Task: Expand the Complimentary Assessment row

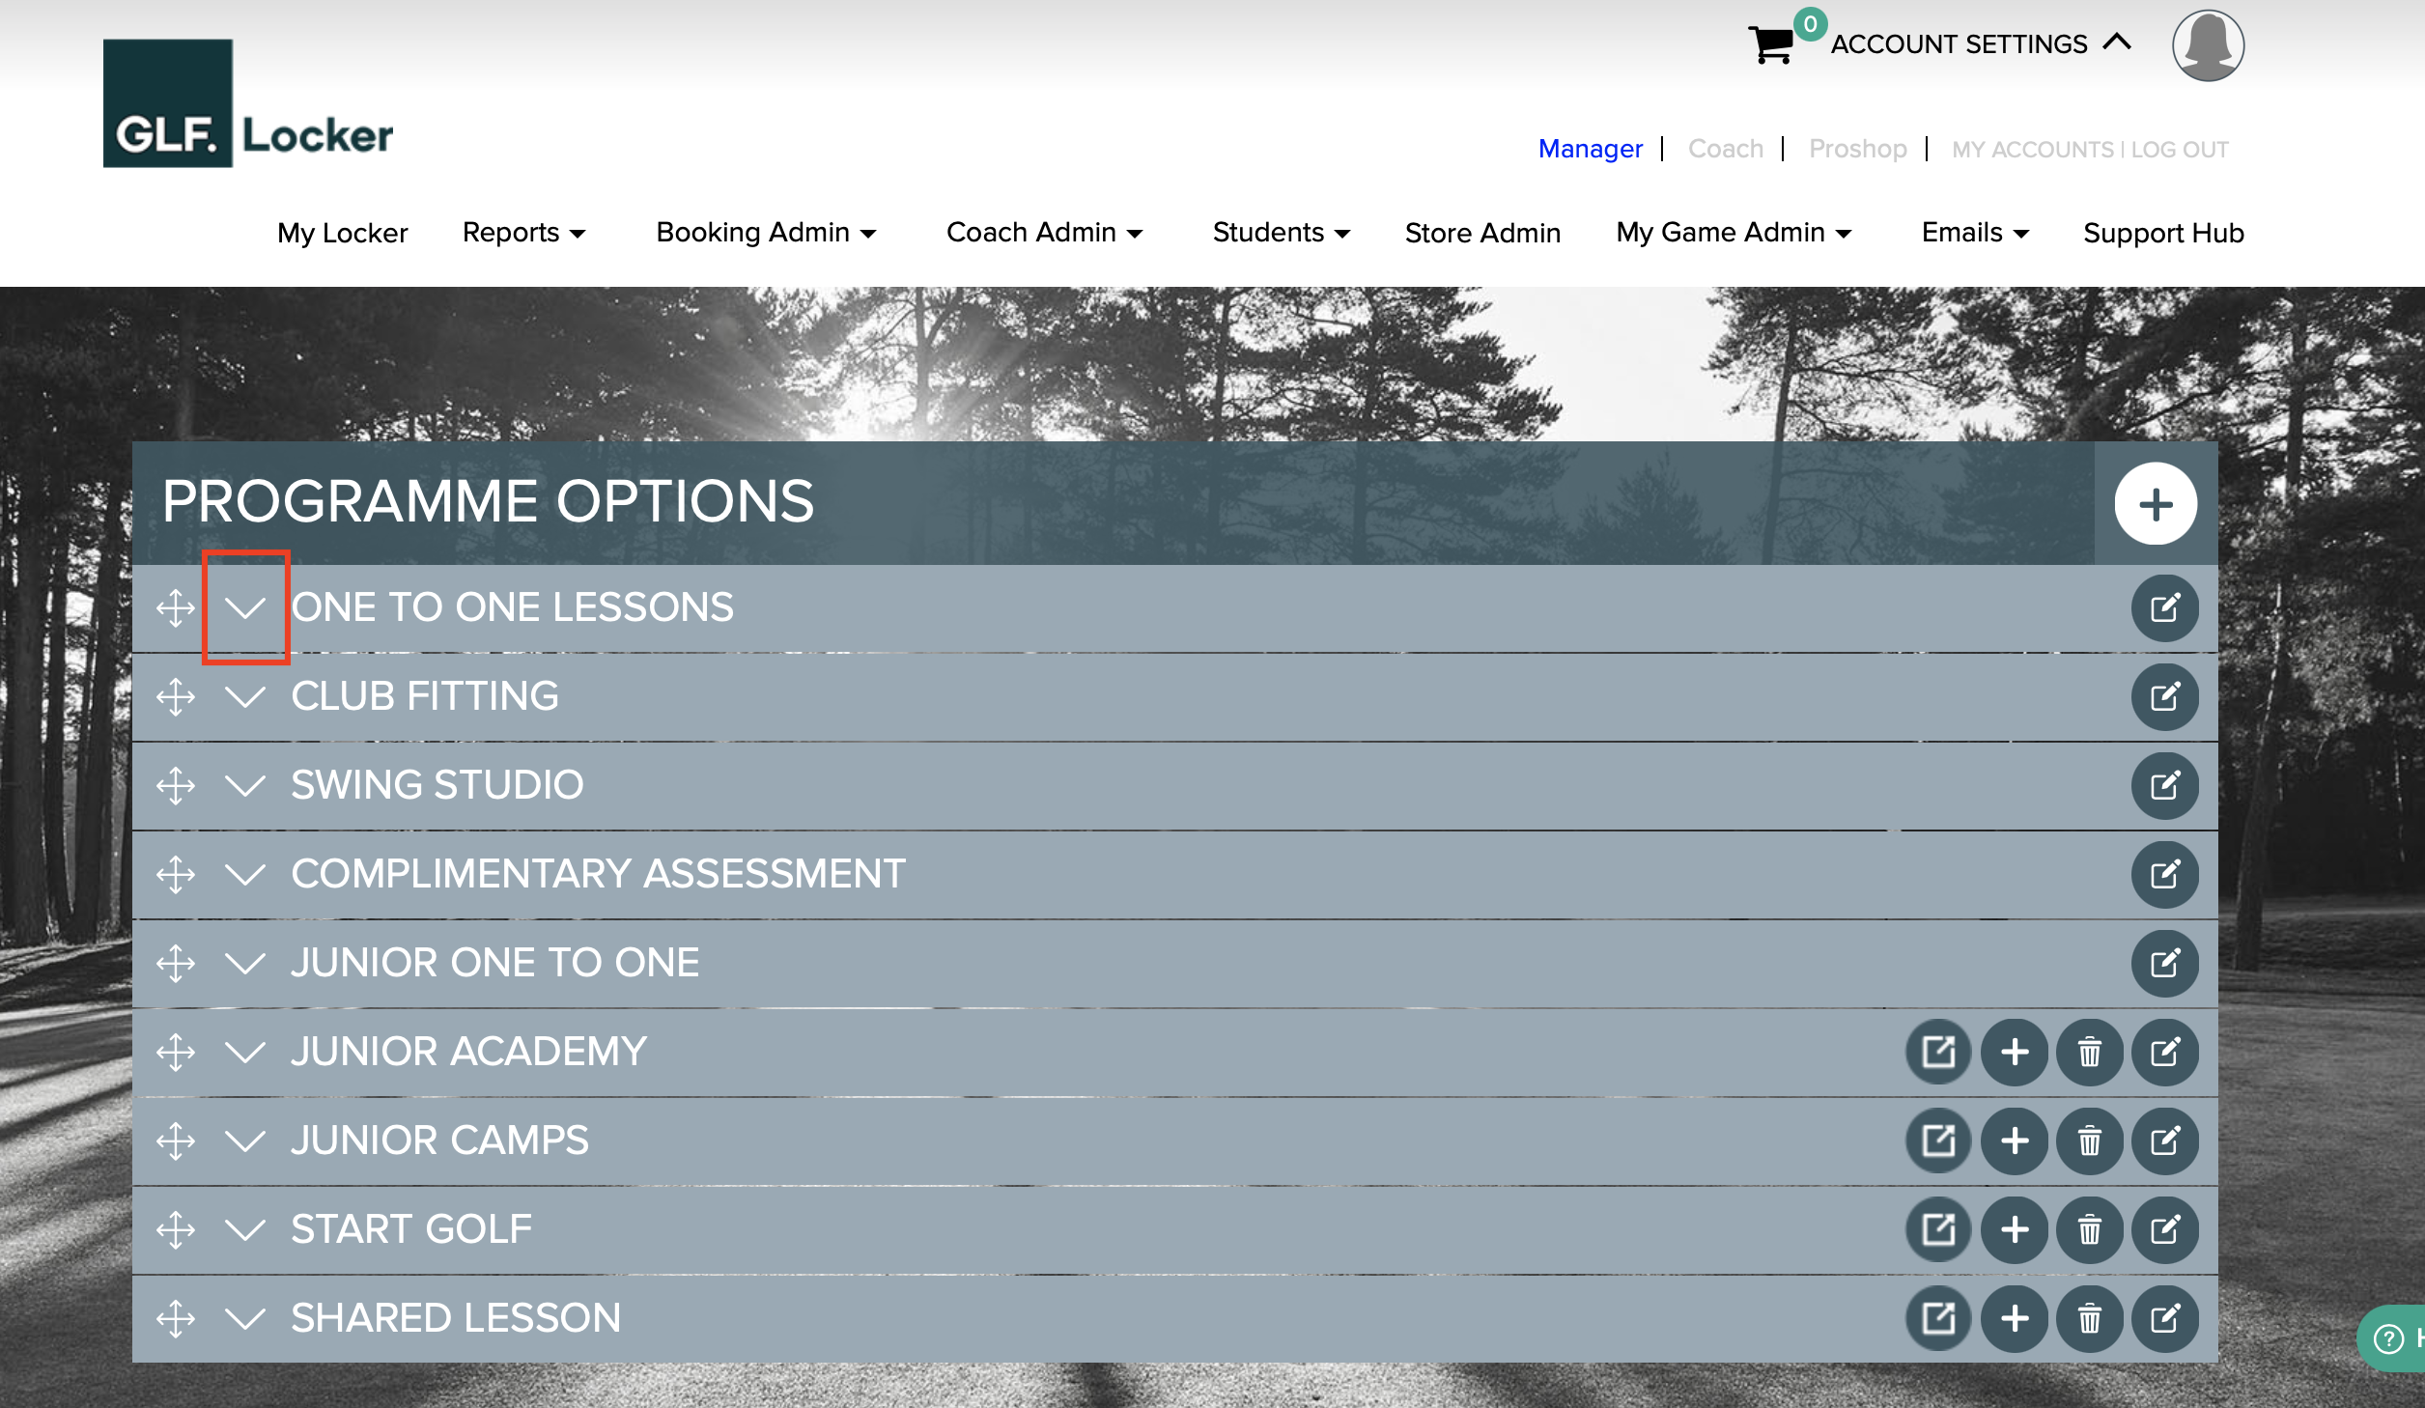Action: coord(245,874)
